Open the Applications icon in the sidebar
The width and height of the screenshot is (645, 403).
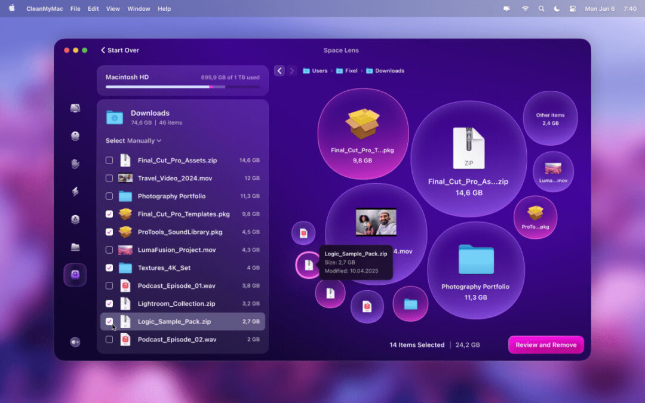click(x=75, y=219)
